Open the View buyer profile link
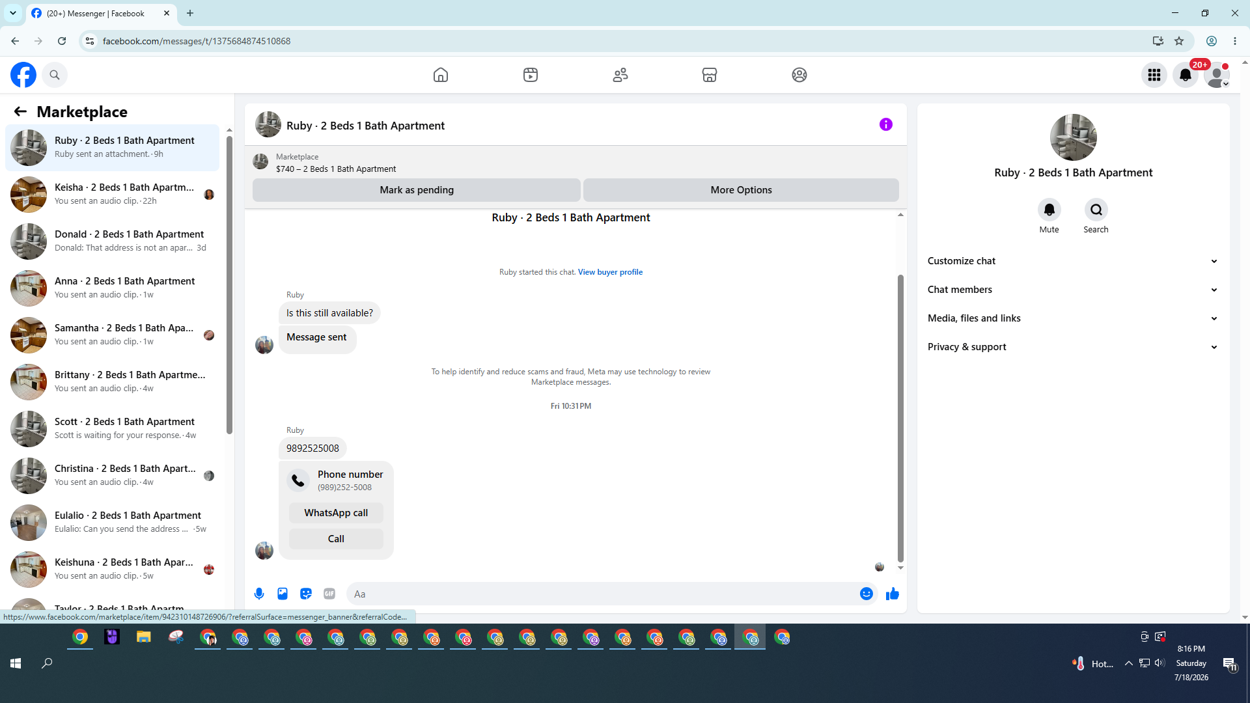 pos(610,272)
